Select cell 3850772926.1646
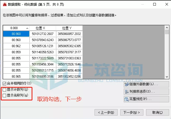 coord(69,64)
